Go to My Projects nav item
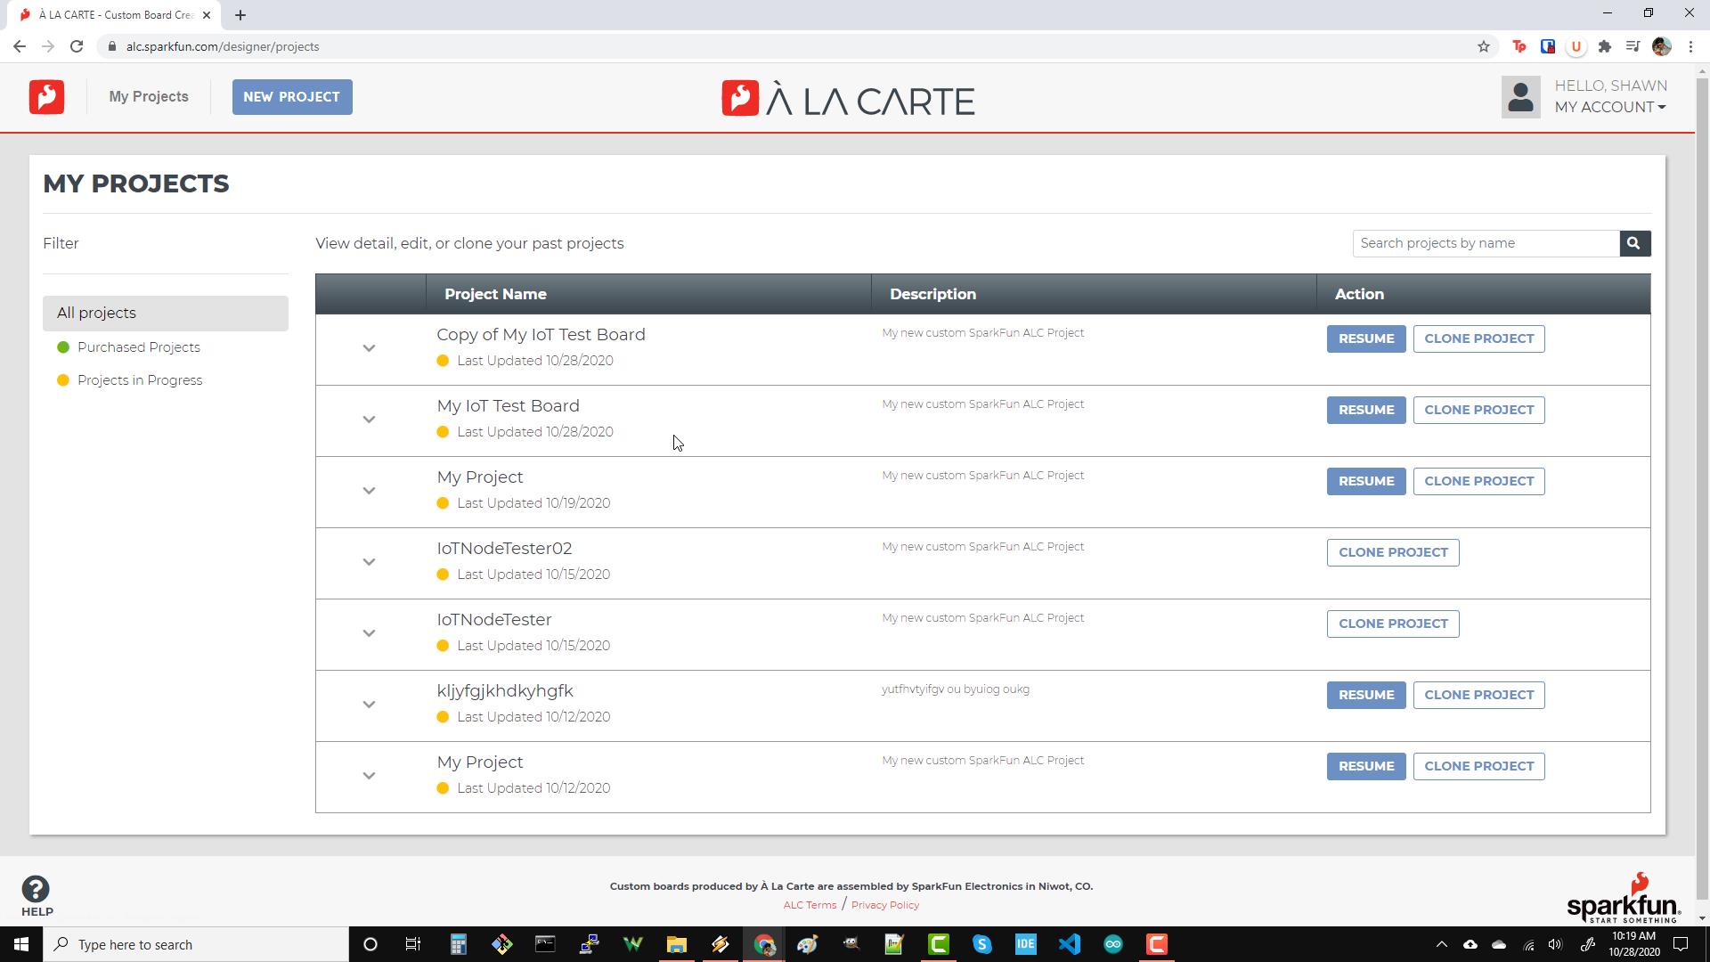1710x962 pixels. tap(149, 96)
